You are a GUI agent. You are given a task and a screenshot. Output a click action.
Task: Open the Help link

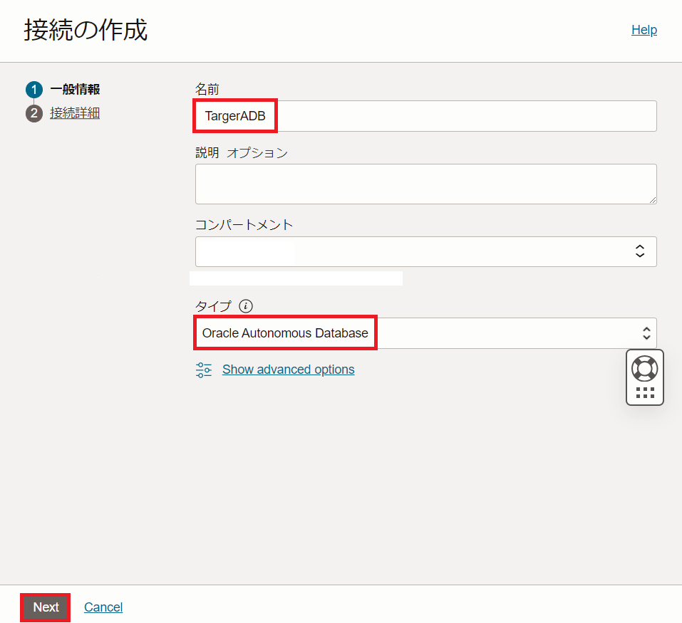tap(644, 30)
